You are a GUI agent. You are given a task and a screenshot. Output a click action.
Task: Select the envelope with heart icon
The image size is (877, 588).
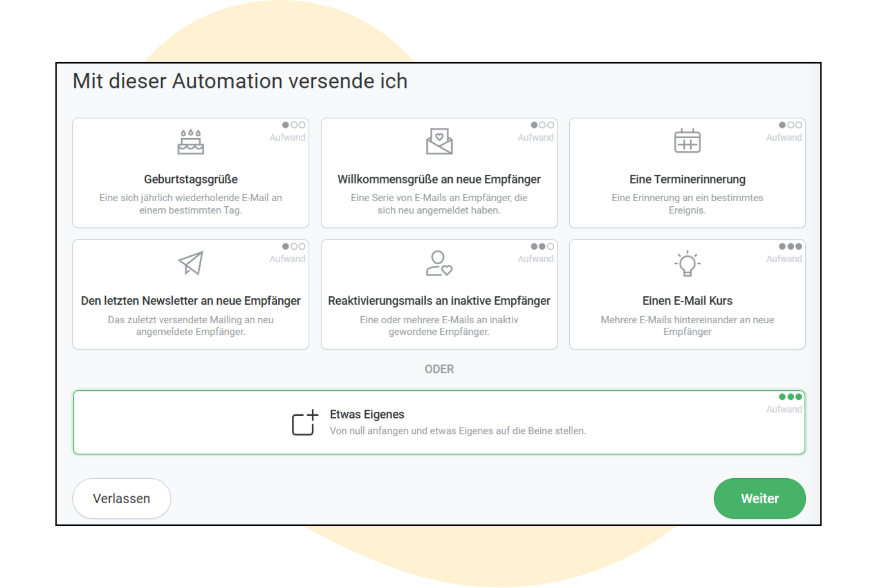point(439,141)
